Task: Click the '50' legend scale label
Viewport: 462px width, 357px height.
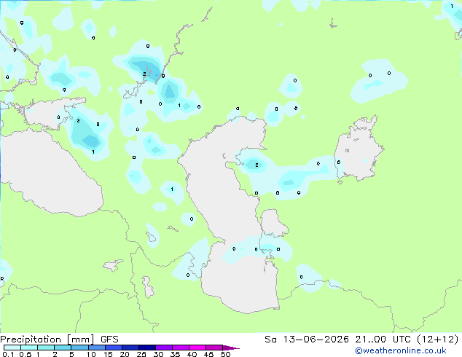Action: [x=225, y=354]
